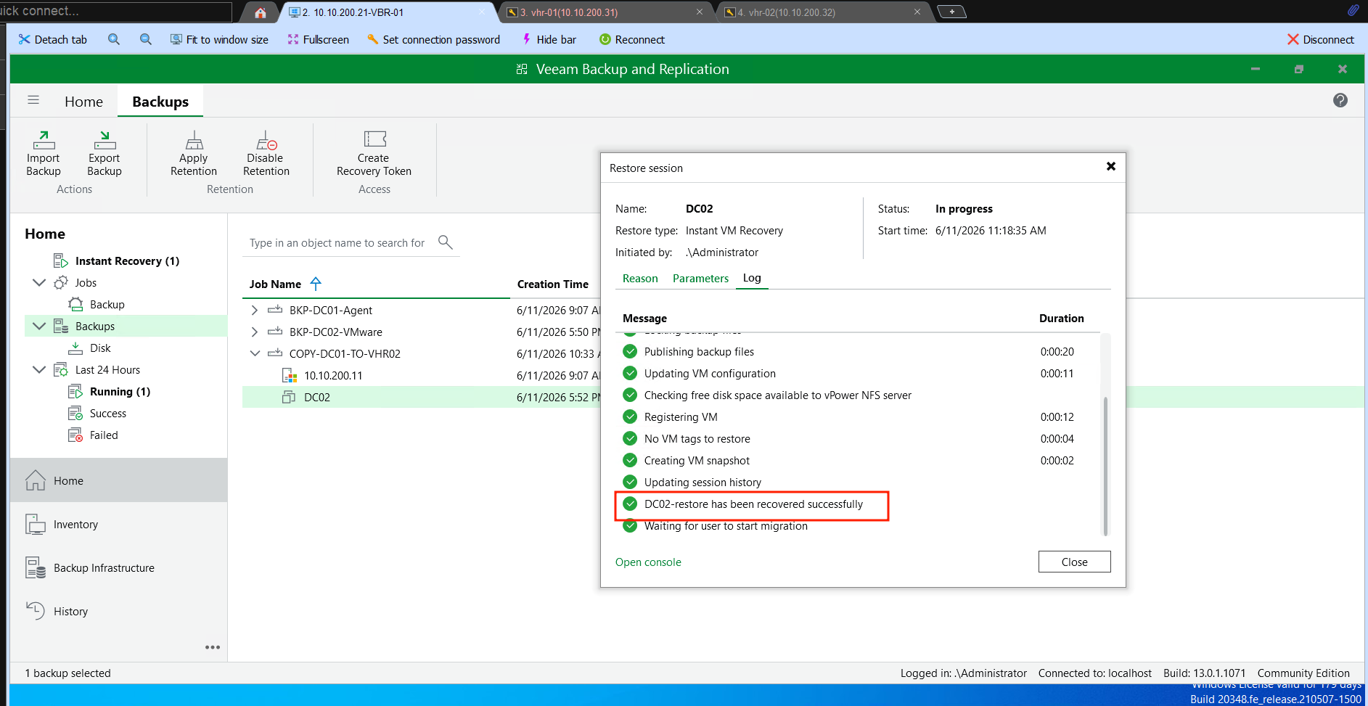Close the Restore session dialog with Close
Viewport: 1368px width, 706px height.
point(1074,562)
